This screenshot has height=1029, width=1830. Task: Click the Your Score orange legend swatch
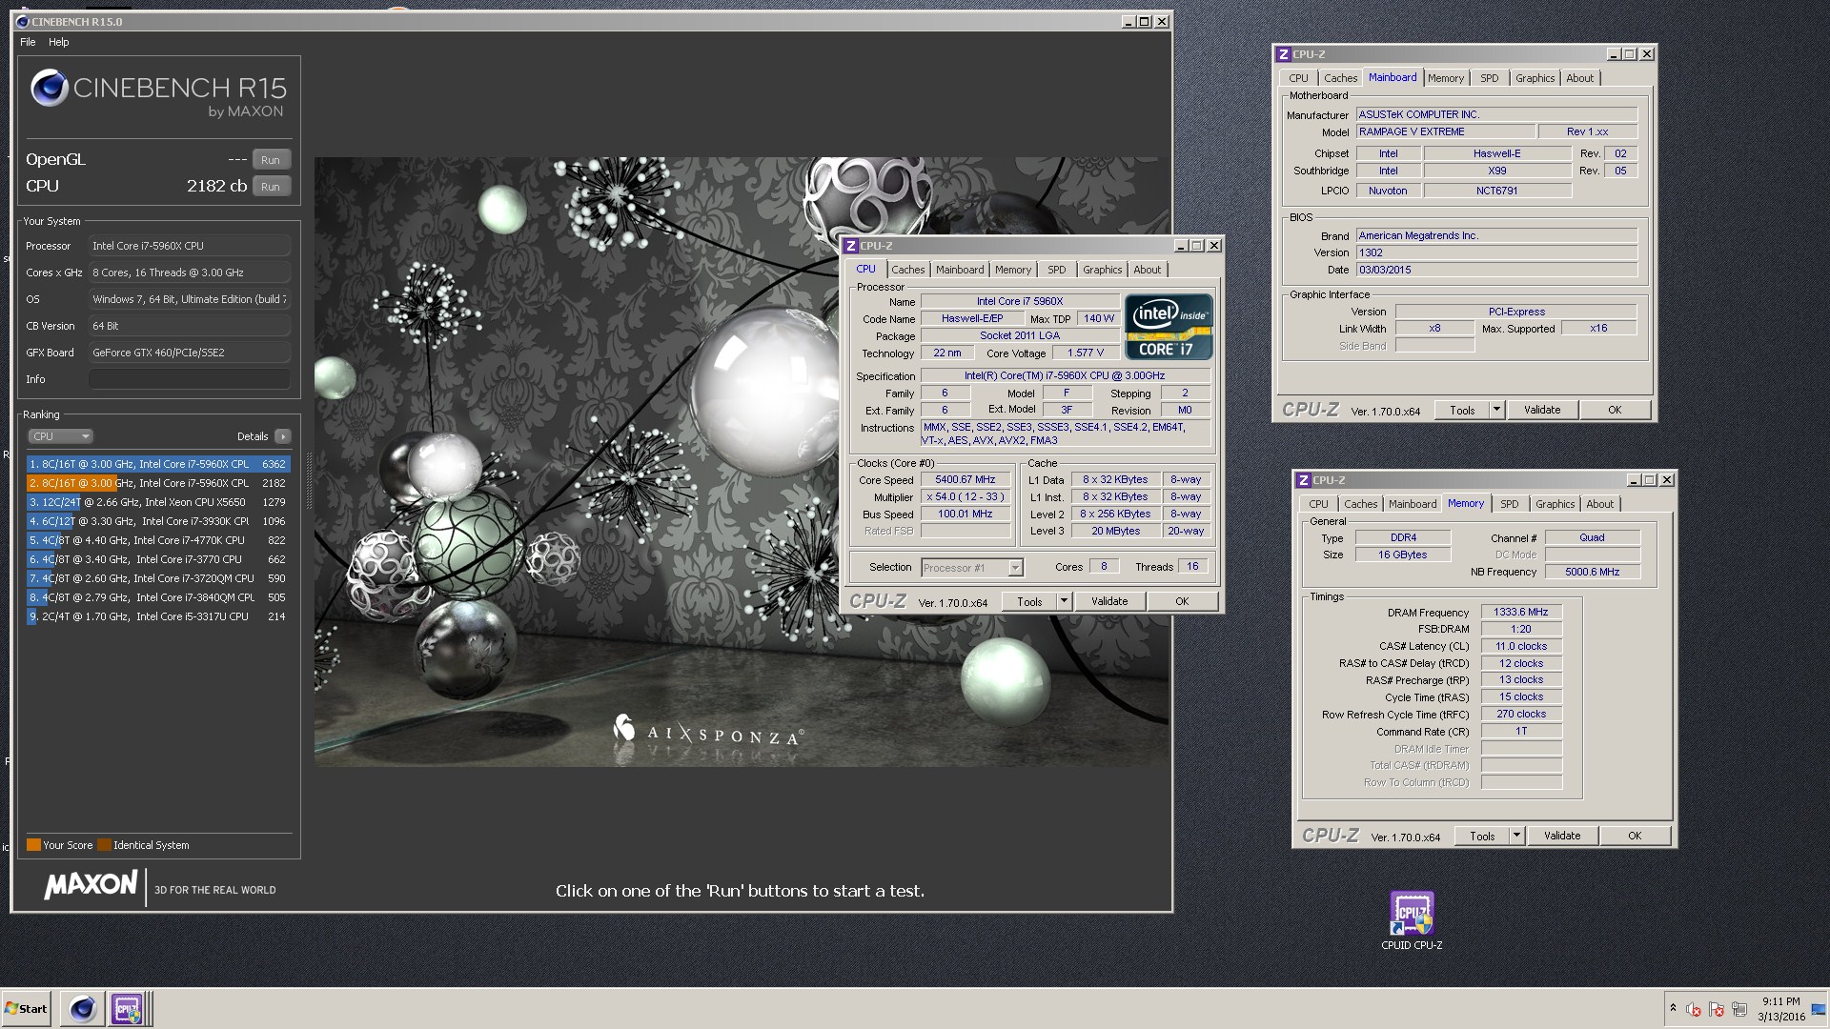click(x=33, y=845)
